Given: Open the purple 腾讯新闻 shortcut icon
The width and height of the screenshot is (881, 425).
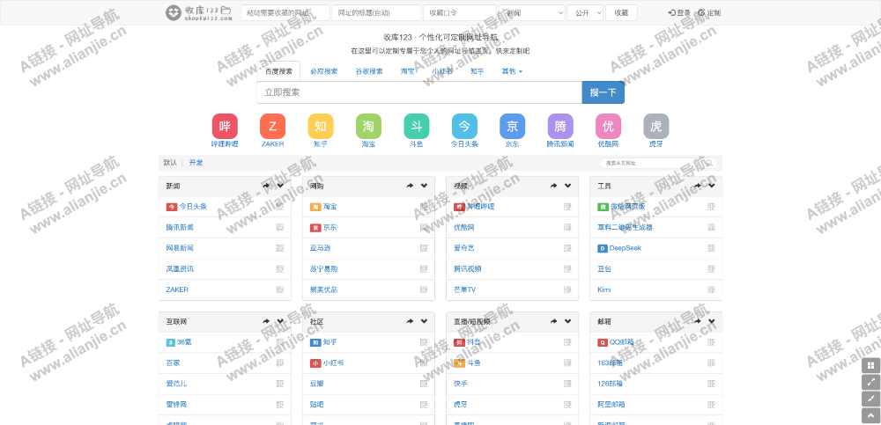Looking at the screenshot, I should [x=560, y=127].
